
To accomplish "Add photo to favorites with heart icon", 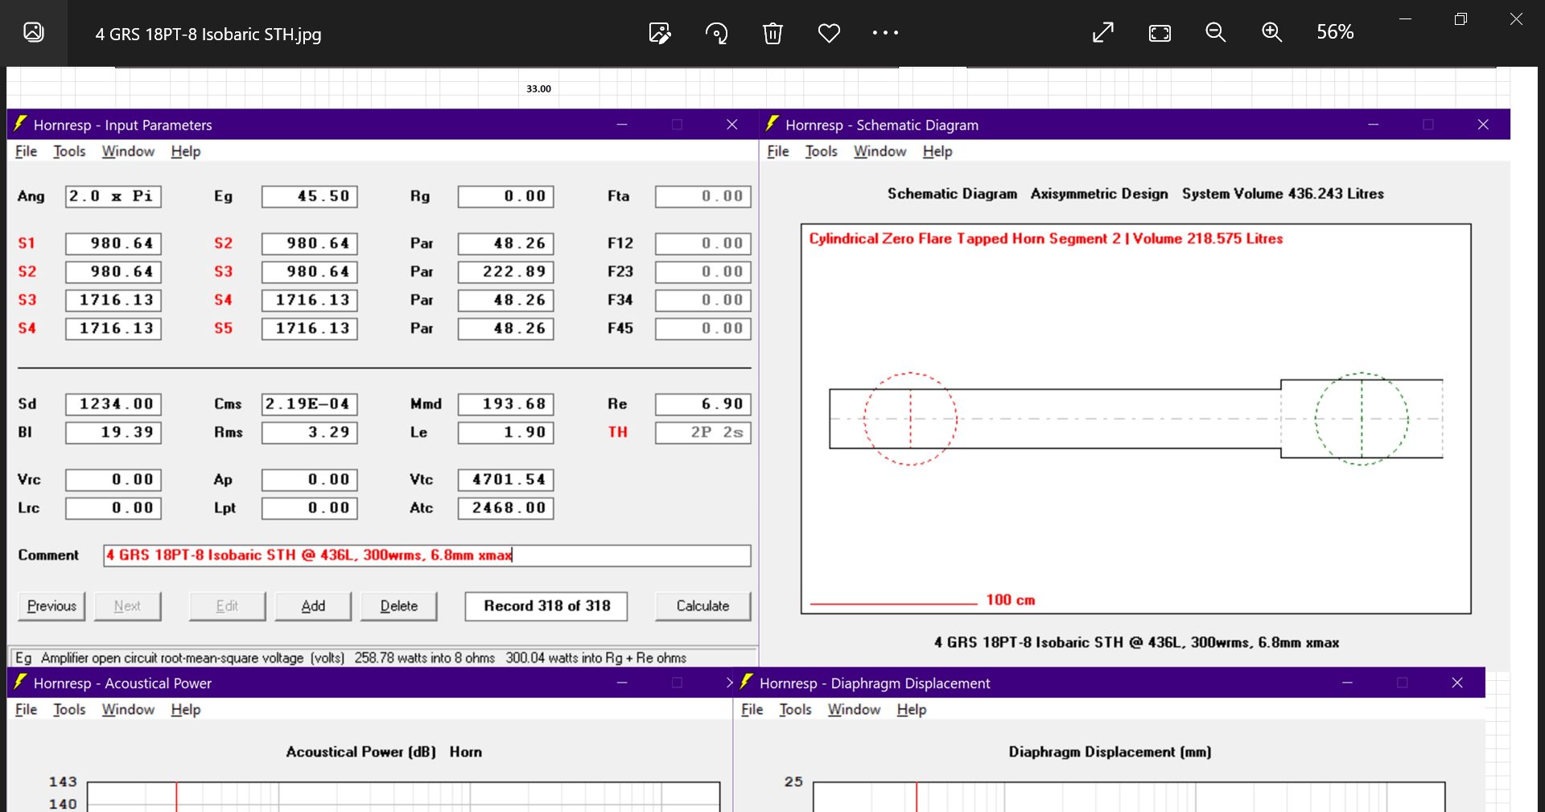I will click(x=829, y=33).
